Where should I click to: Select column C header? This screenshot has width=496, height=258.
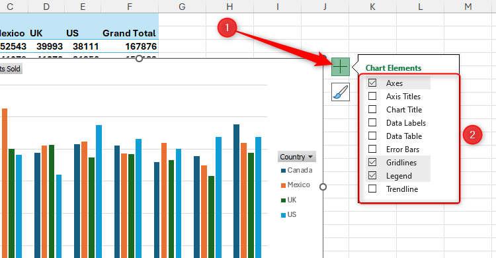pyautogui.click(x=14, y=7)
